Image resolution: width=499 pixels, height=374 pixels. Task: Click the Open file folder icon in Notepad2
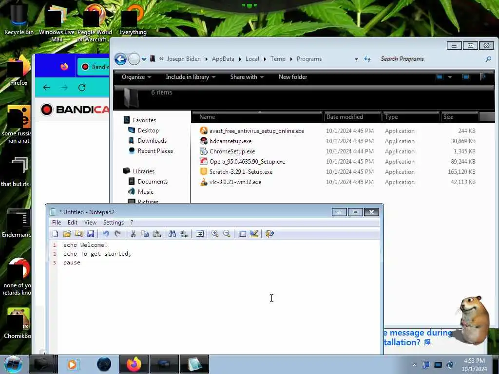(x=67, y=234)
